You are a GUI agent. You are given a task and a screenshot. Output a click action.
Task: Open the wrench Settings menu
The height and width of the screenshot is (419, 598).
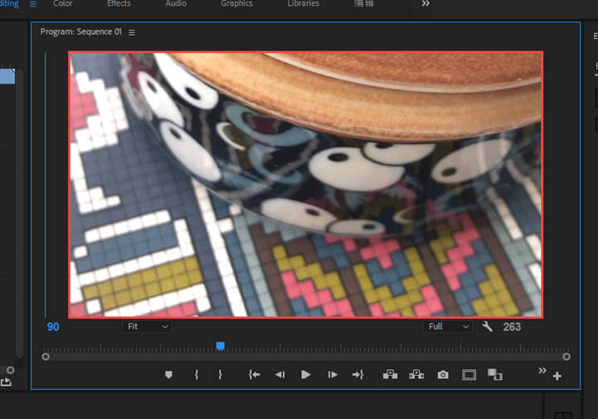click(x=488, y=327)
